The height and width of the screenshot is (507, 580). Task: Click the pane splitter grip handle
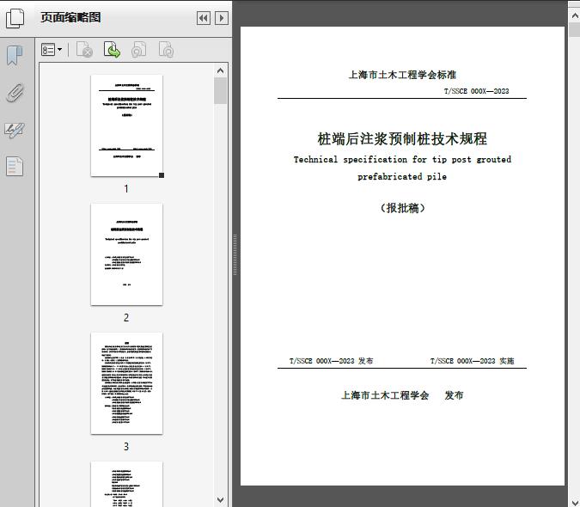[x=235, y=254]
